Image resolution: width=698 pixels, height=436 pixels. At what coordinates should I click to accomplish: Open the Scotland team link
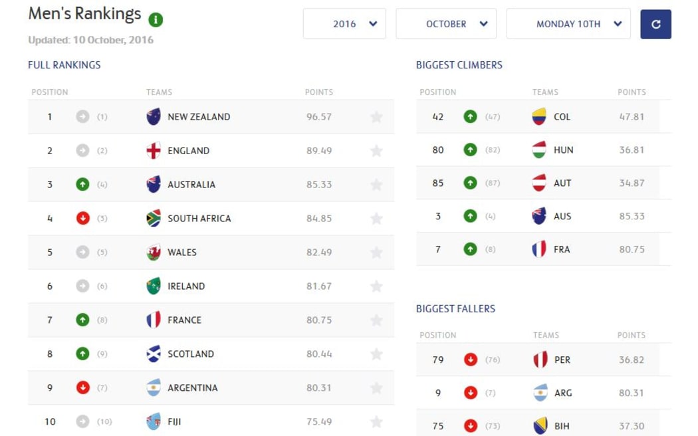coord(191,354)
